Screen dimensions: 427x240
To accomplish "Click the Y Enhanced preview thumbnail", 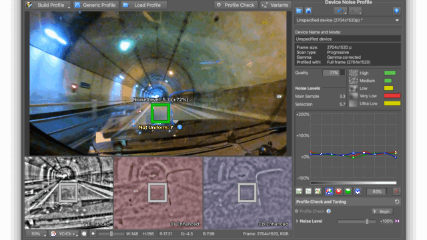I will pos(69,193).
